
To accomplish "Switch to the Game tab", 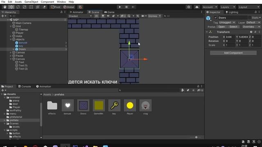I will pos(109,12).
